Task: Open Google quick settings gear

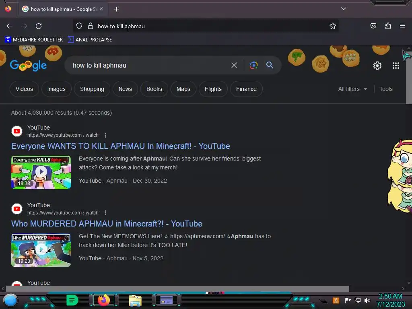Action: pyautogui.click(x=377, y=66)
